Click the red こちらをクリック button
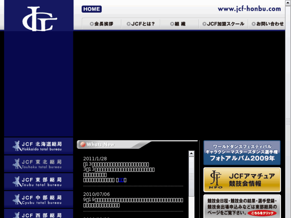 click(x=262, y=213)
